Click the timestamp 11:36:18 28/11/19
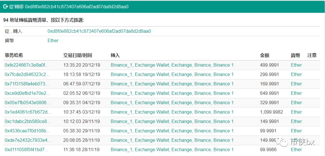The width and height of the screenshot is (325, 156). coord(81,150)
